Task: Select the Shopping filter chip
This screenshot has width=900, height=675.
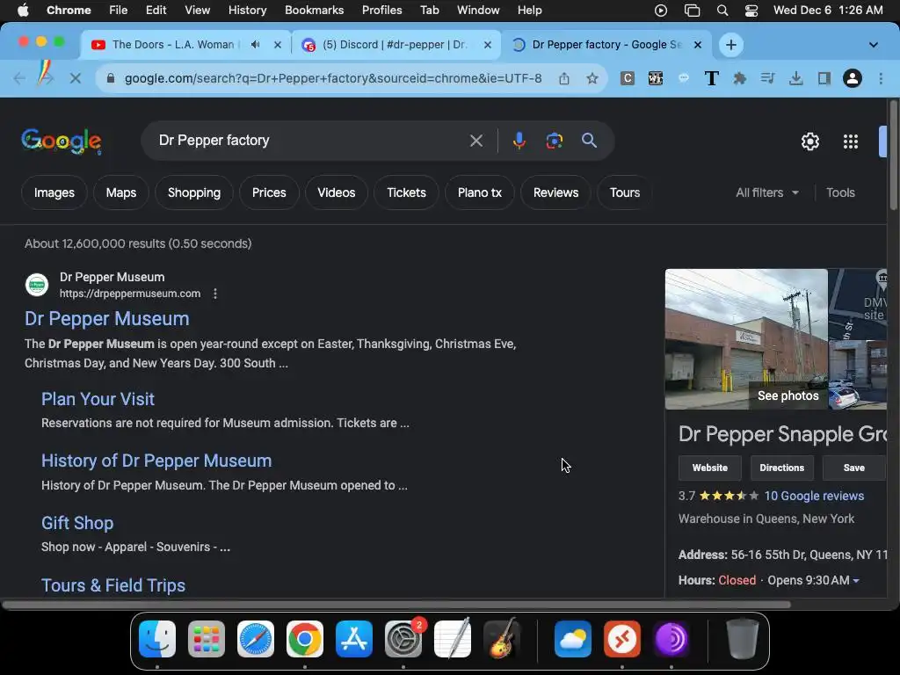Action: (194, 192)
